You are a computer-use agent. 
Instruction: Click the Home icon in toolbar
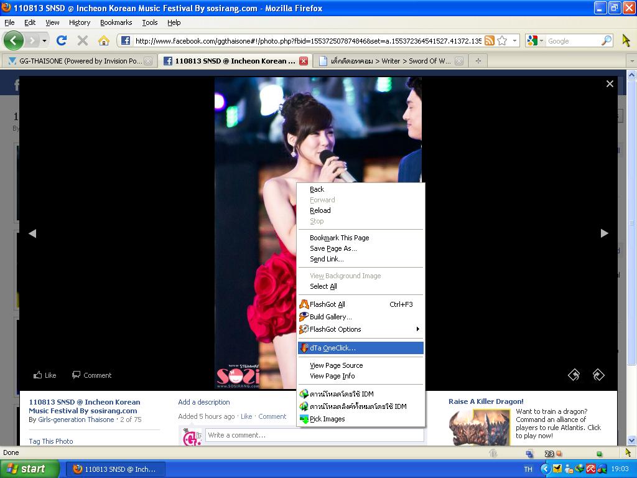(x=104, y=40)
